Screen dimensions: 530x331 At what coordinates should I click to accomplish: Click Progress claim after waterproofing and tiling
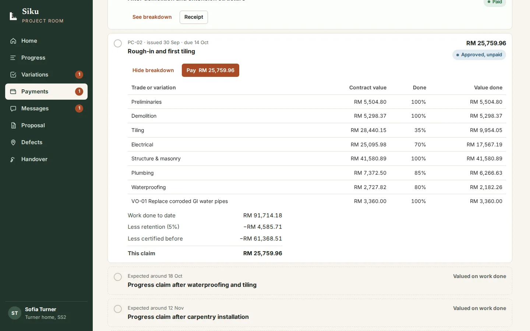(x=192, y=285)
